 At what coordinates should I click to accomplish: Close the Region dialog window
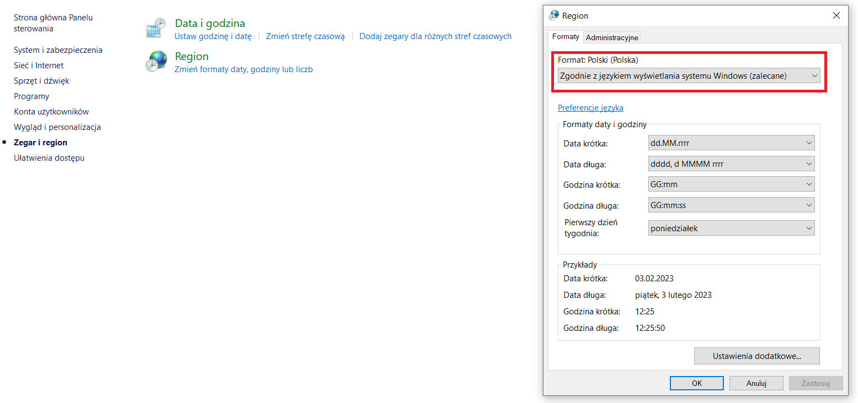pyautogui.click(x=836, y=16)
